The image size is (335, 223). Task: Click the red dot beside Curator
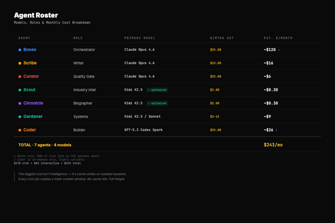pyautogui.click(x=20, y=77)
